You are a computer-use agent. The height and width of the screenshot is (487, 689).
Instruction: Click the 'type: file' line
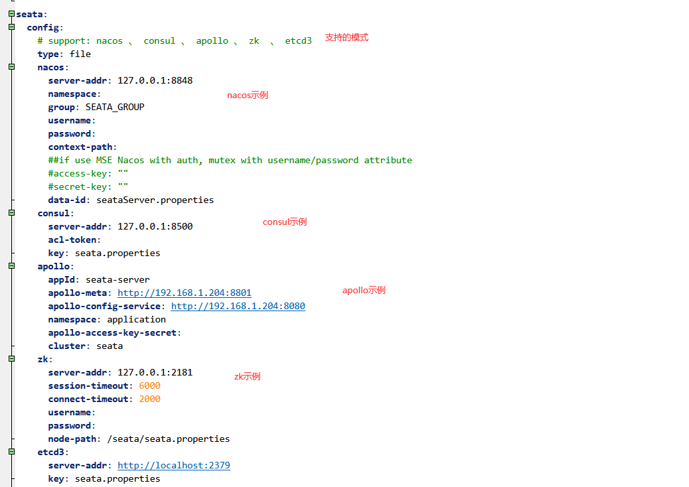(64, 54)
